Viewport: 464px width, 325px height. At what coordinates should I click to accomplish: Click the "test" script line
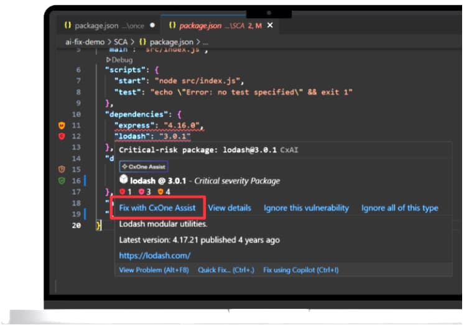[233, 92]
